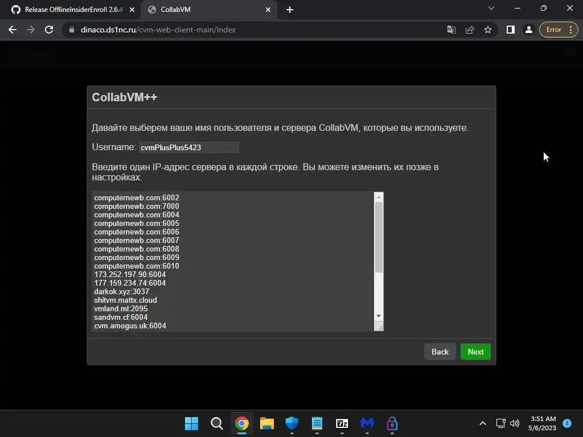Image resolution: width=583 pixels, height=437 pixels.
Task: Show hidden system tray icons
Action: tap(483, 423)
